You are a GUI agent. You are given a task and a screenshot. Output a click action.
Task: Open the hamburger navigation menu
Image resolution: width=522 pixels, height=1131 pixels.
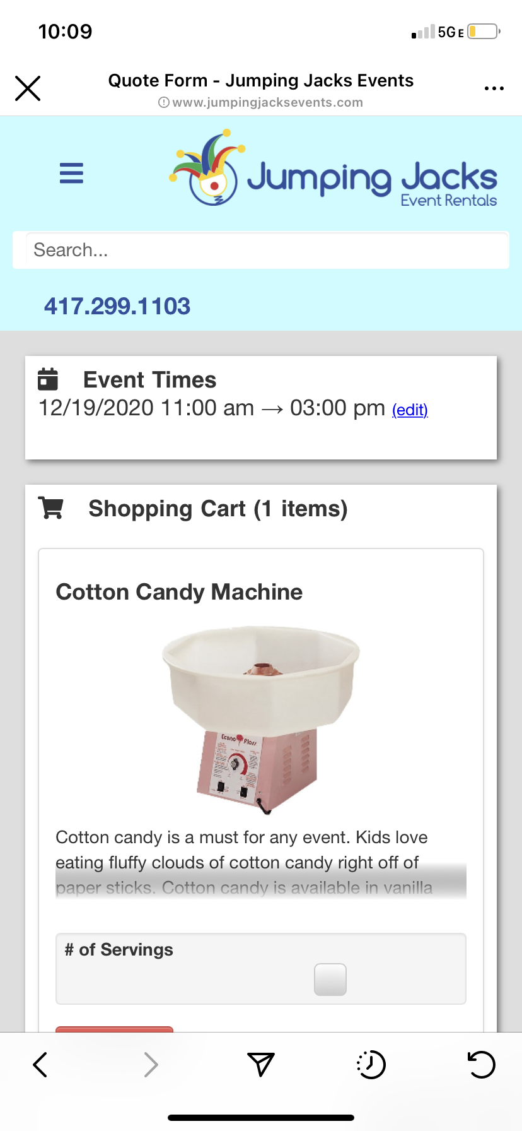(71, 173)
